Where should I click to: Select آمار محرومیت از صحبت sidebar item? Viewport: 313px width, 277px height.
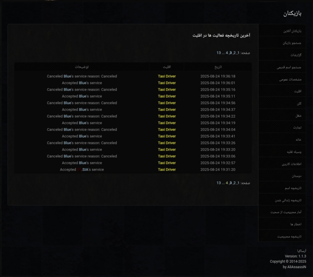tap(282, 212)
